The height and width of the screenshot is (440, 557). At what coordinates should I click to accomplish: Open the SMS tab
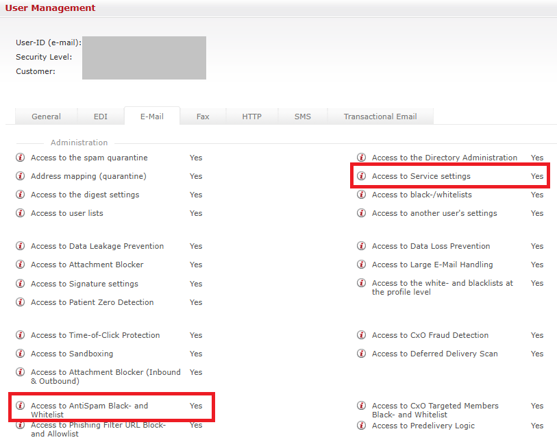coord(302,117)
